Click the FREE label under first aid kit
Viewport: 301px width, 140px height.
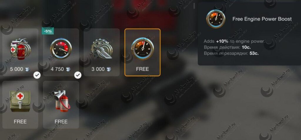point(20,122)
